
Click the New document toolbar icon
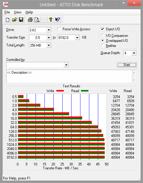pyautogui.click(x=8, y=20)
